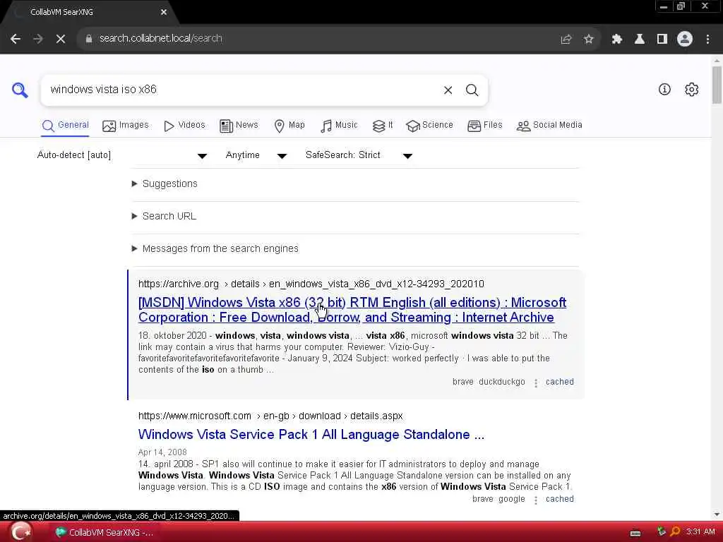723x542 pixels.
Task: Open the Anytime time range dropdown
Action: 256,155
